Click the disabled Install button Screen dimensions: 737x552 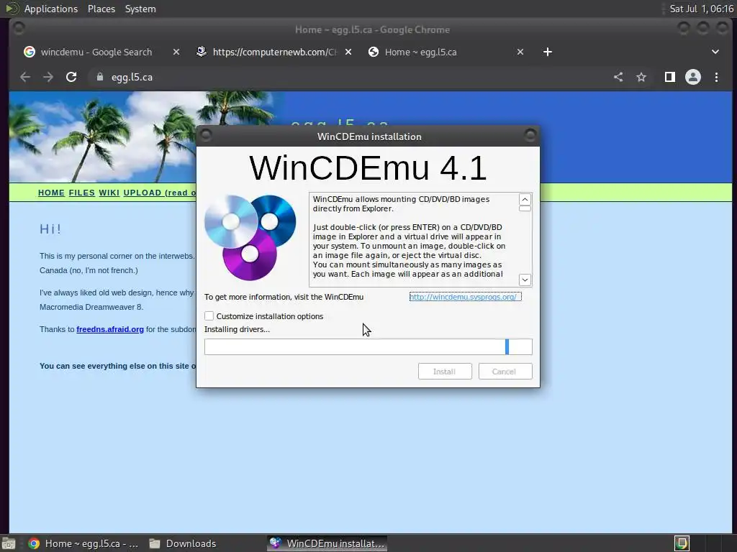[x=445, y=372]
